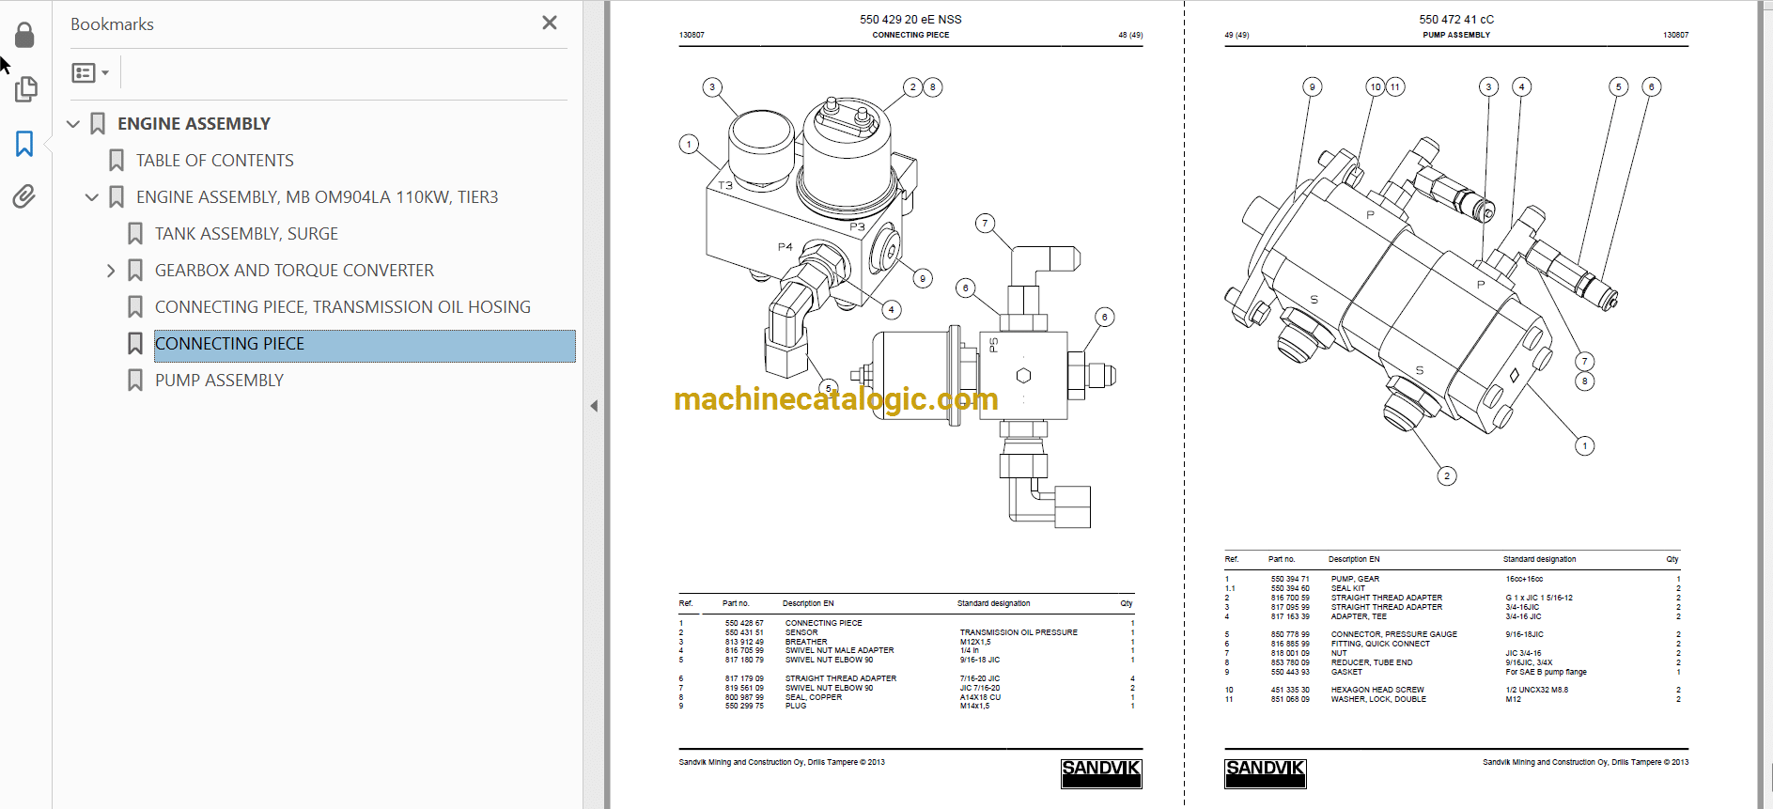Click 'FITTING, QUICK CONNECT' part description
Image resolution: width=1773 pixels, height=809 pixels.
click(1380, 644)
